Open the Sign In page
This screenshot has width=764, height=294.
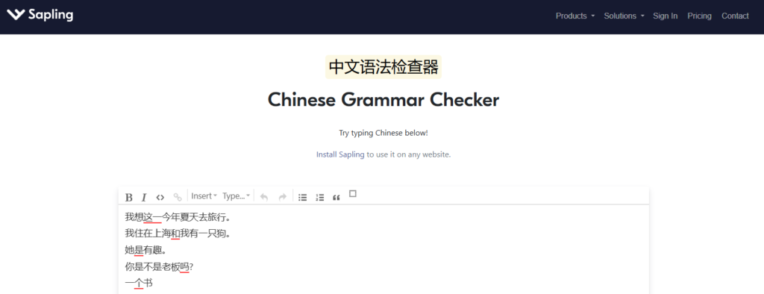[x=665, y=16]
